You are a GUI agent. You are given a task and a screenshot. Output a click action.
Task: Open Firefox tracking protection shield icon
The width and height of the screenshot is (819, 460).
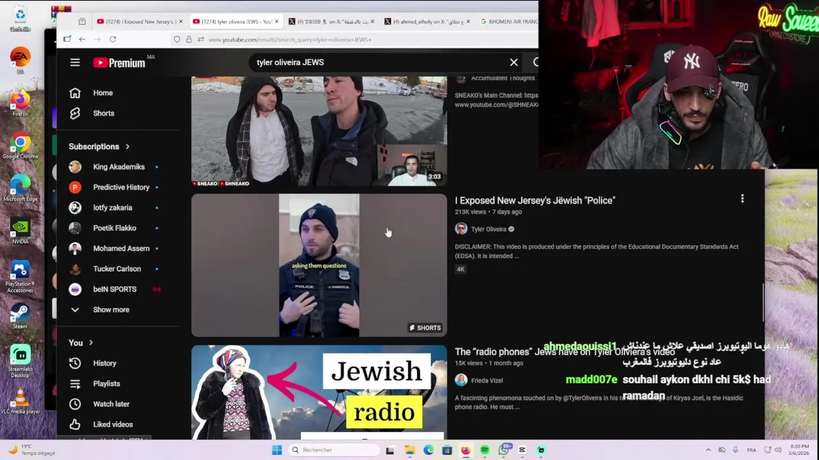pos(177,40)
